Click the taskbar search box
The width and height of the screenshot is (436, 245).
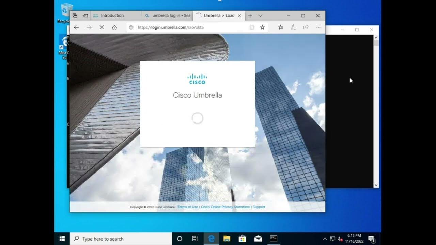121,239
